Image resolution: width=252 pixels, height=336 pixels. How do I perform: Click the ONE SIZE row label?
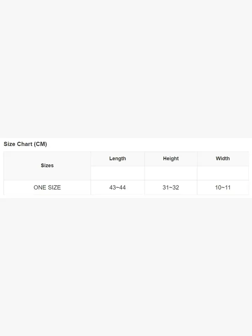[47, 188]
